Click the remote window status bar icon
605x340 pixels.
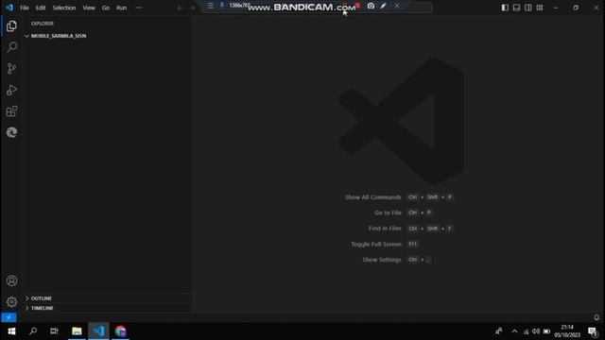(x=9, y=317)
